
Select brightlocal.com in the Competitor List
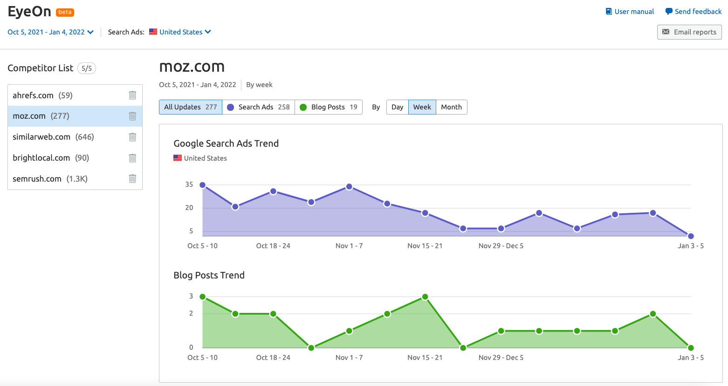point(75,158)
